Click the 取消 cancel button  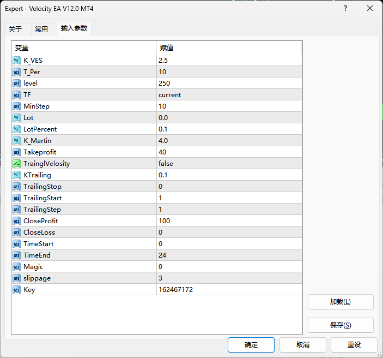[x=303, y=345]
